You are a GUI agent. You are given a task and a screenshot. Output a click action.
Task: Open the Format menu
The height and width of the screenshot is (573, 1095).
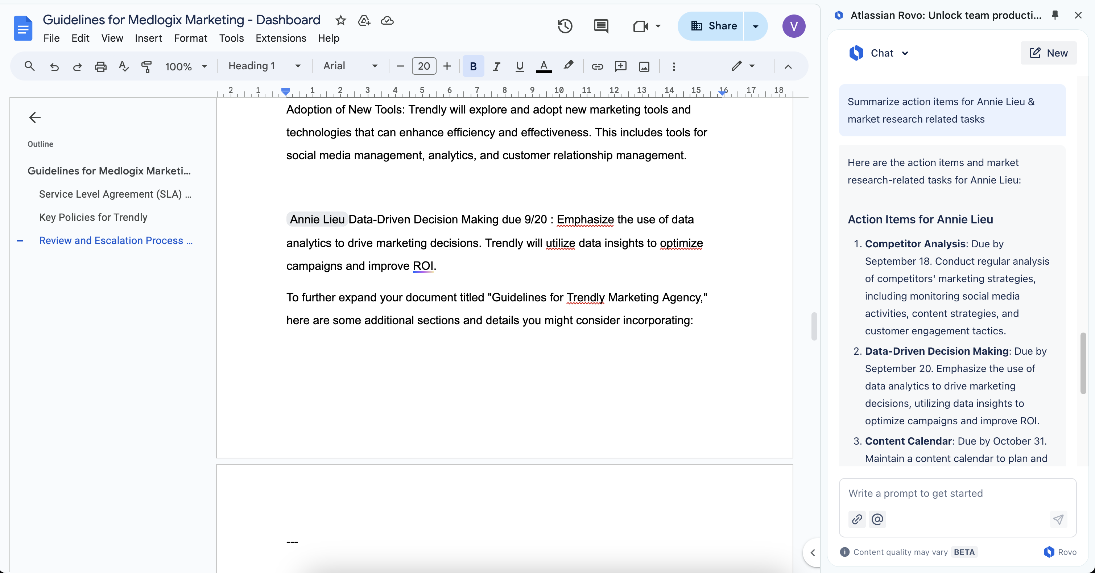(x=190, y=38)
